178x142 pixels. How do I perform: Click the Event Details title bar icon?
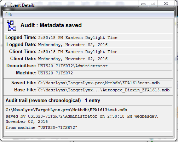coord(5,5)
